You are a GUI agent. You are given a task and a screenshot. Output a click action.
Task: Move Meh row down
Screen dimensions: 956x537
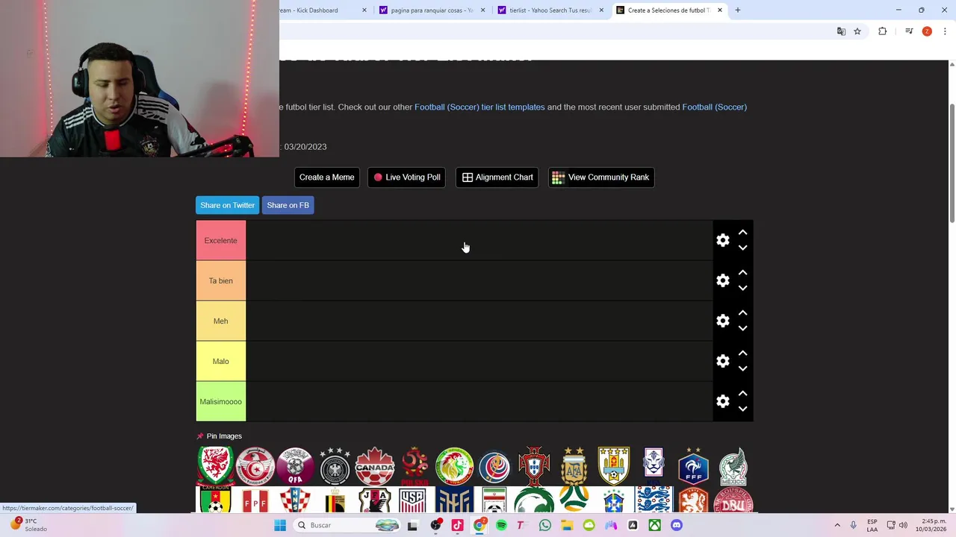click(742, 328)
